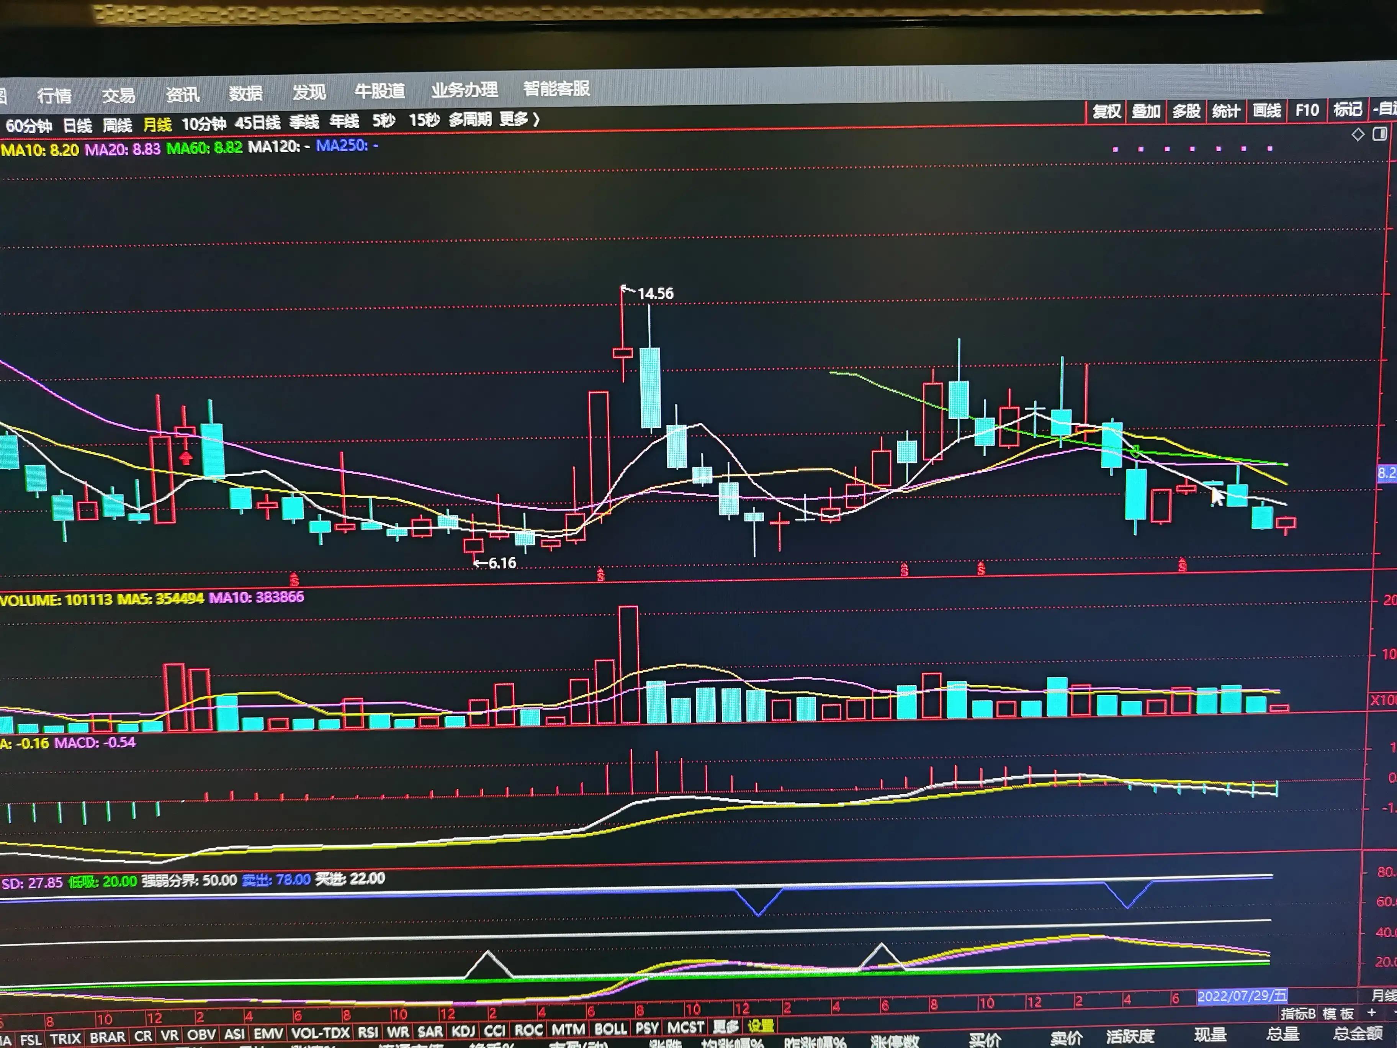
Task: Open the F10 company info button
Action: [1307, 111]
